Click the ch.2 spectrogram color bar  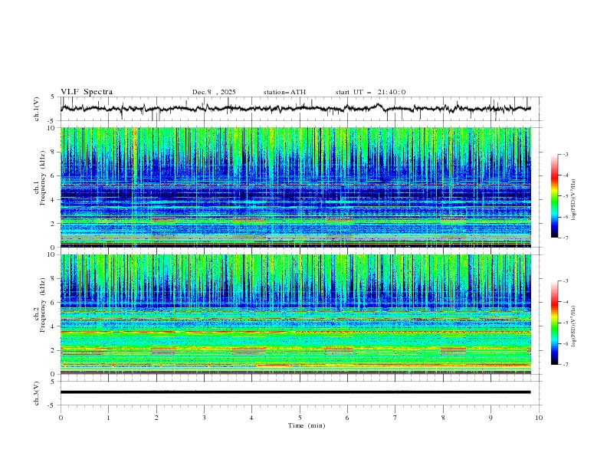(x=555, y=323)
